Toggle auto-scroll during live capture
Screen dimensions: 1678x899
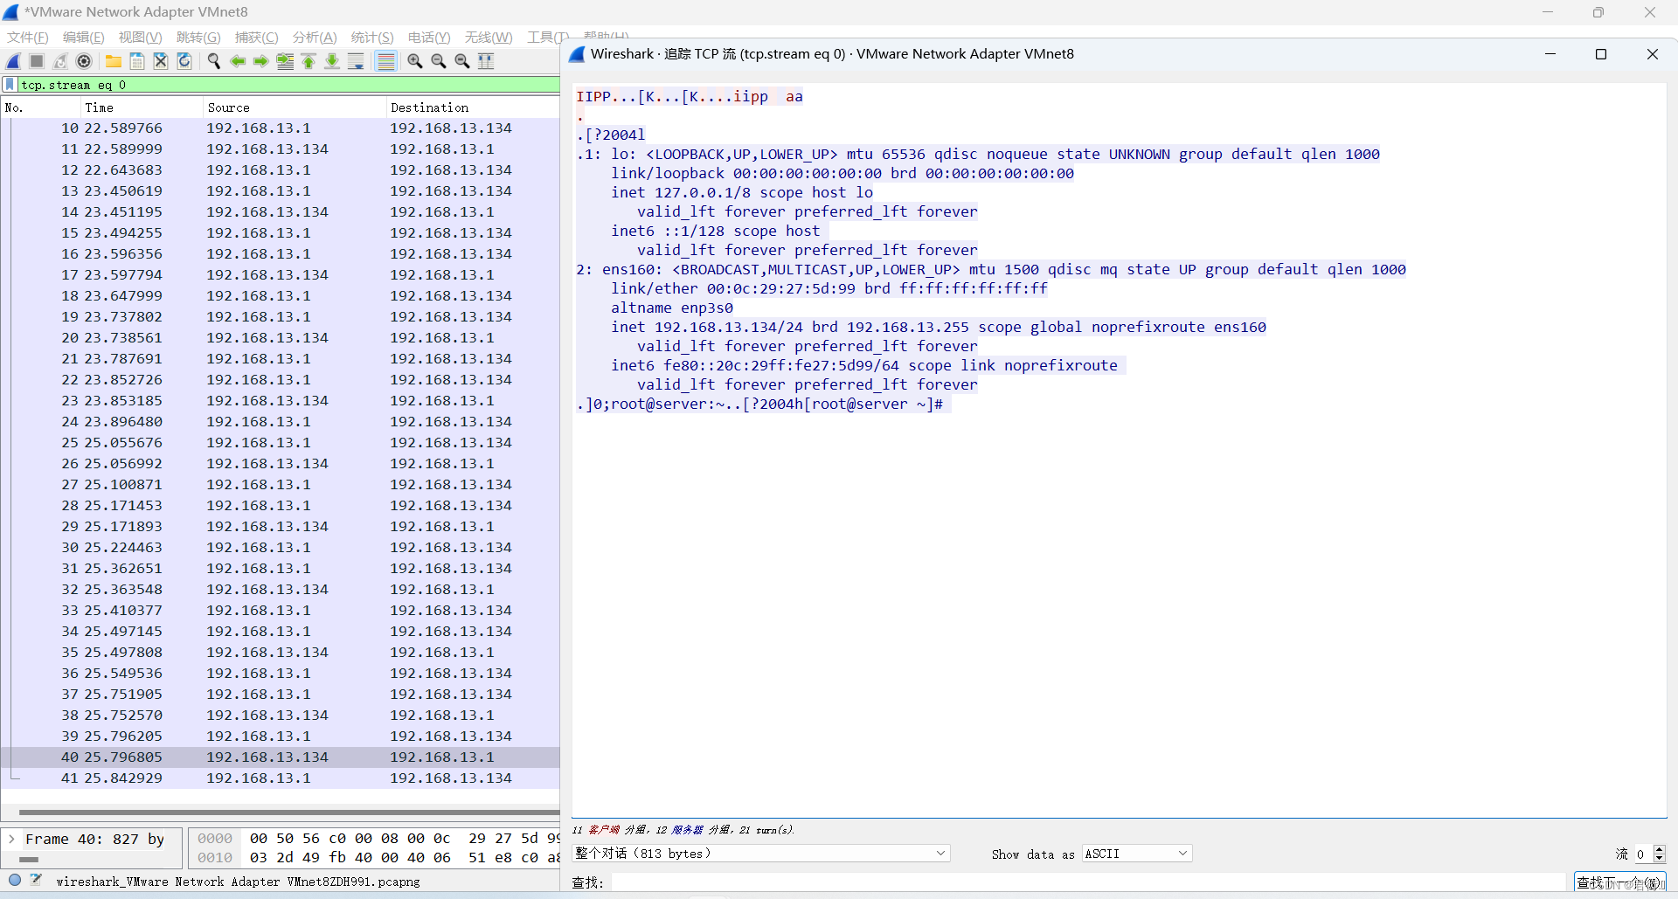click(356, 61)
